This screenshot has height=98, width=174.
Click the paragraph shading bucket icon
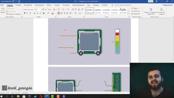tap(76, 13)
